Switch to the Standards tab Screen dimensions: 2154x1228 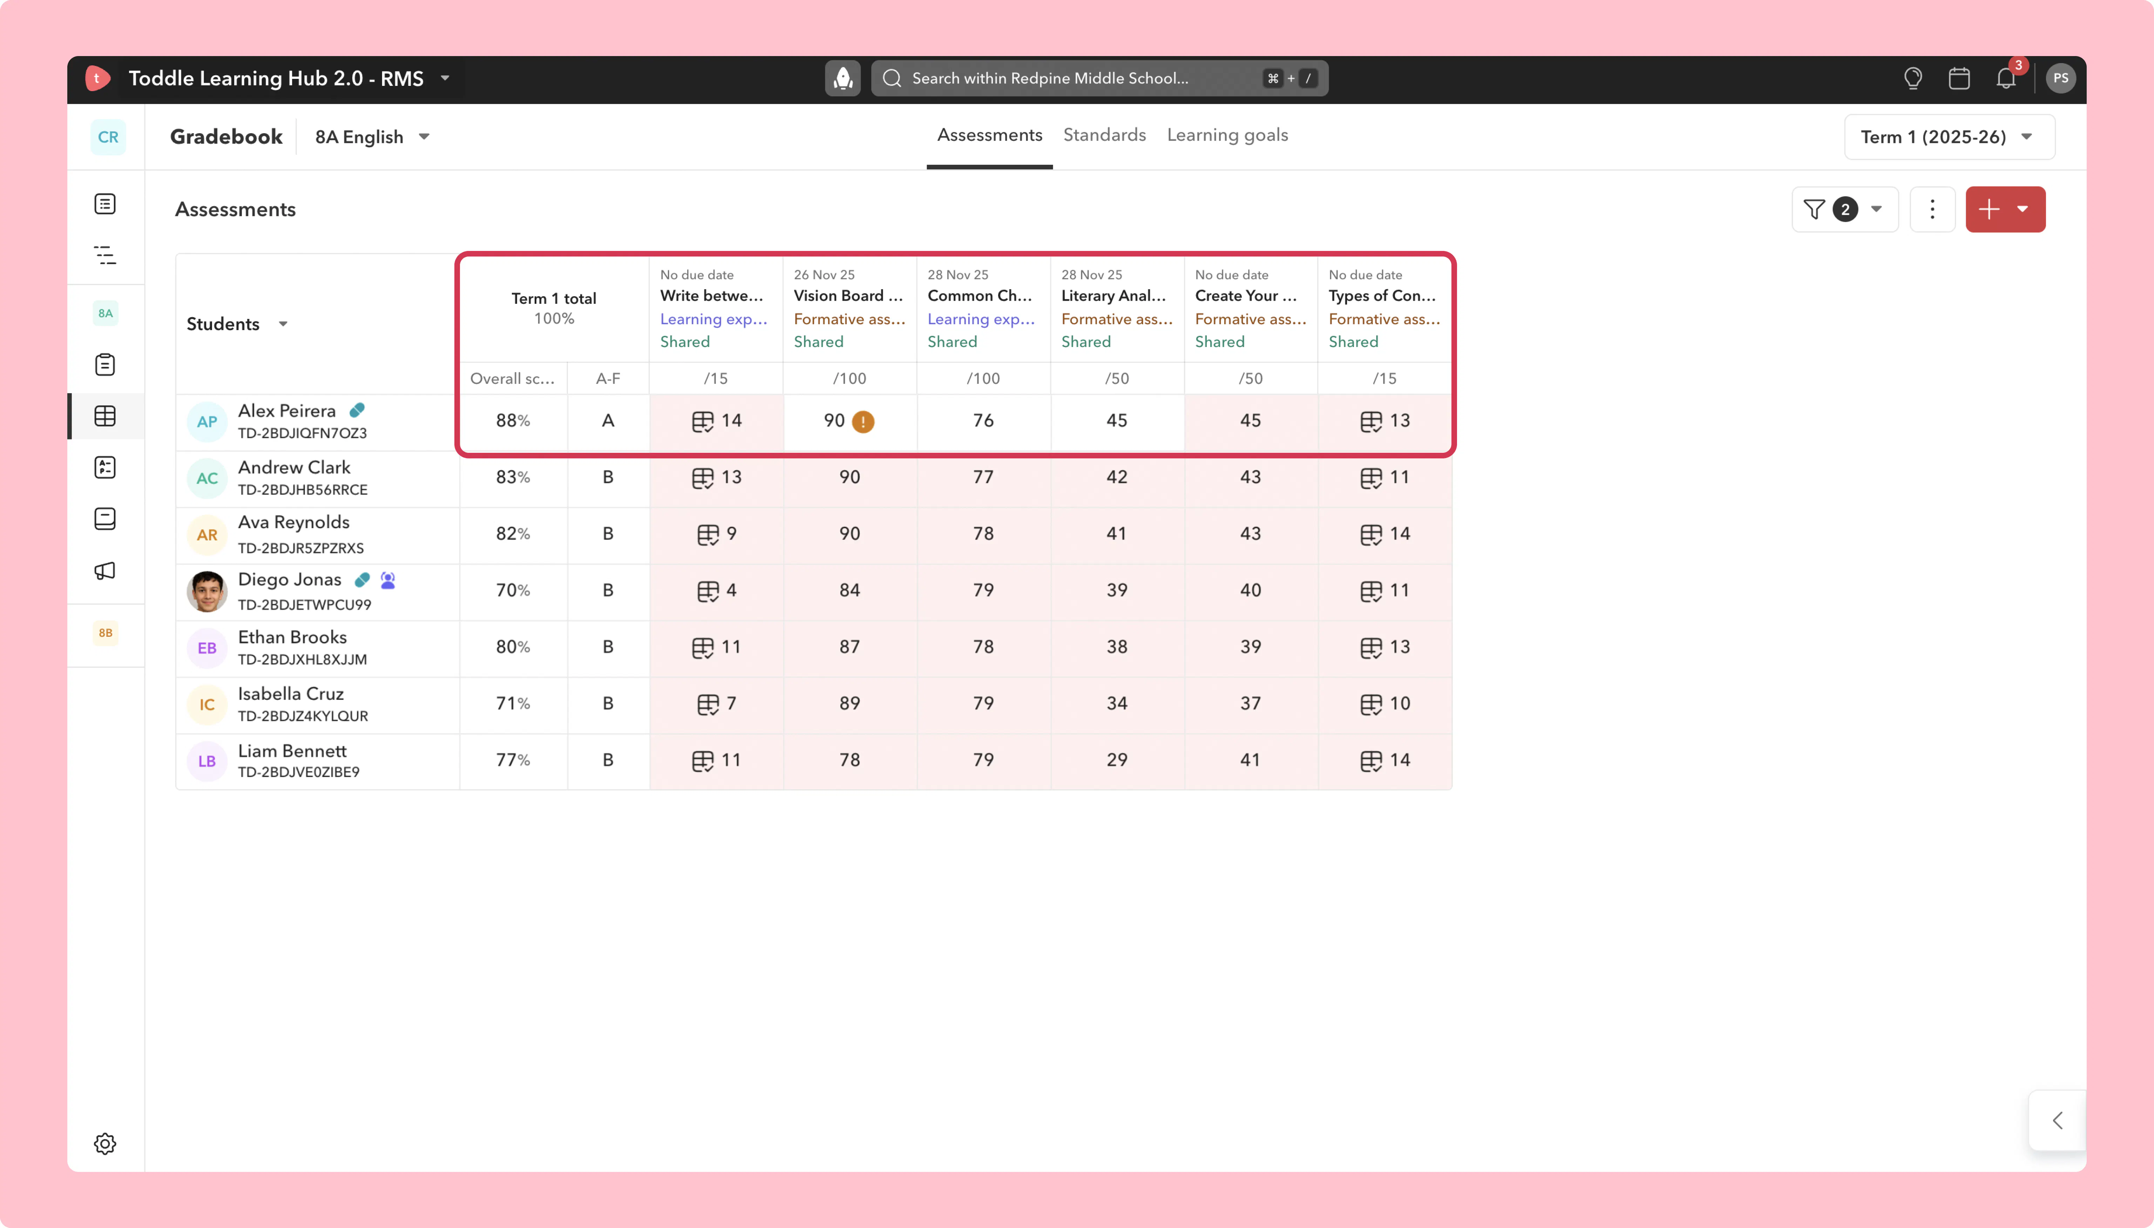(x=1104, y=135)
